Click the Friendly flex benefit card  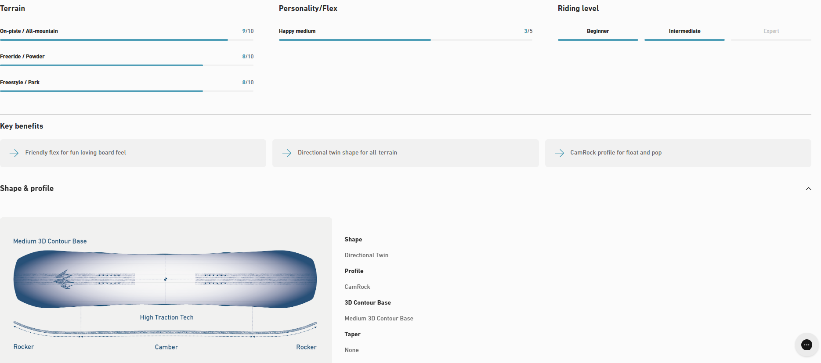133,153
